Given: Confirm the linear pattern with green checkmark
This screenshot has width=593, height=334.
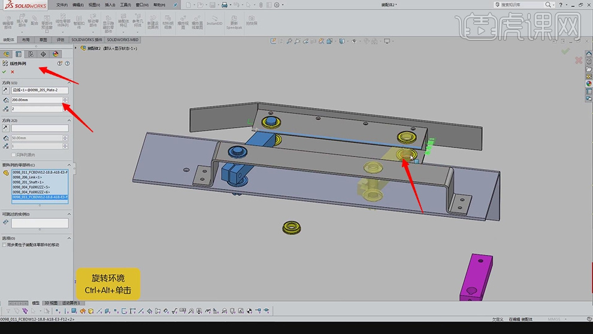Looking at the screenshot, I should [x=5, y=71].
